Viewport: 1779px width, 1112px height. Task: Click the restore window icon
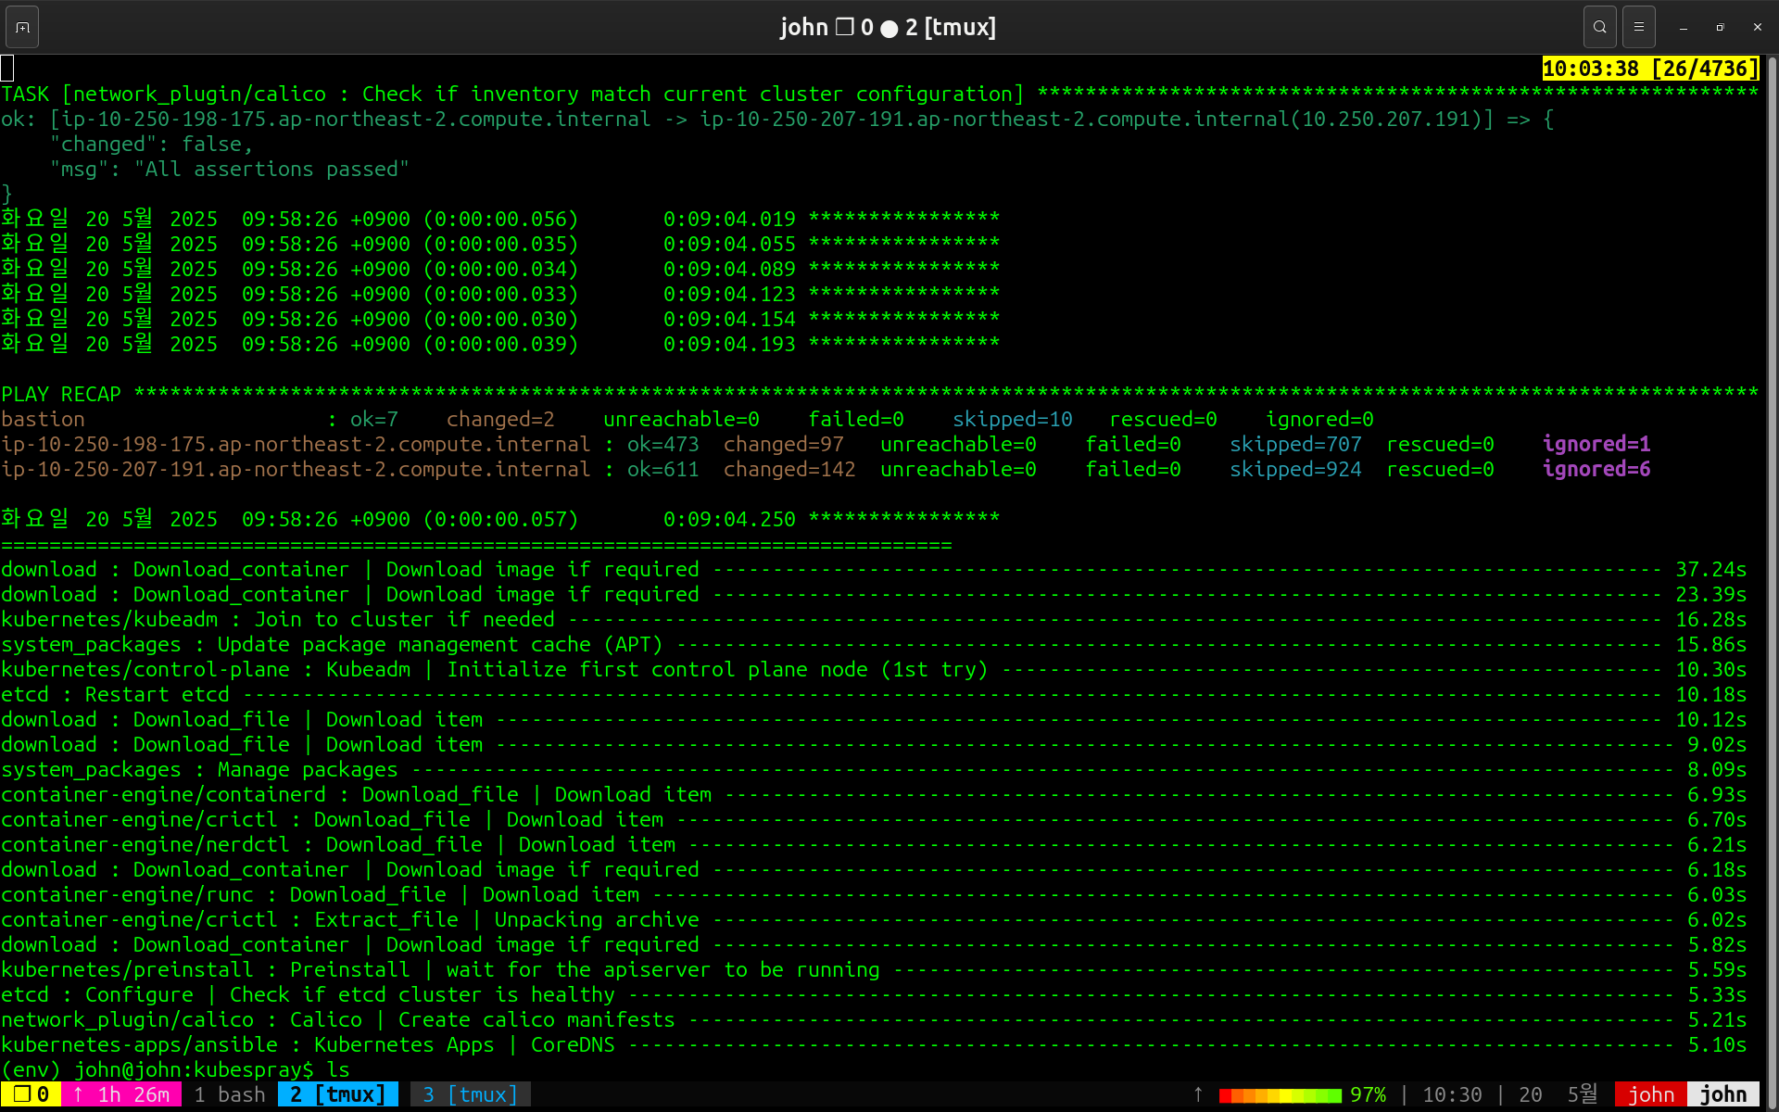pyautogui.click(x=1720, y=28)
